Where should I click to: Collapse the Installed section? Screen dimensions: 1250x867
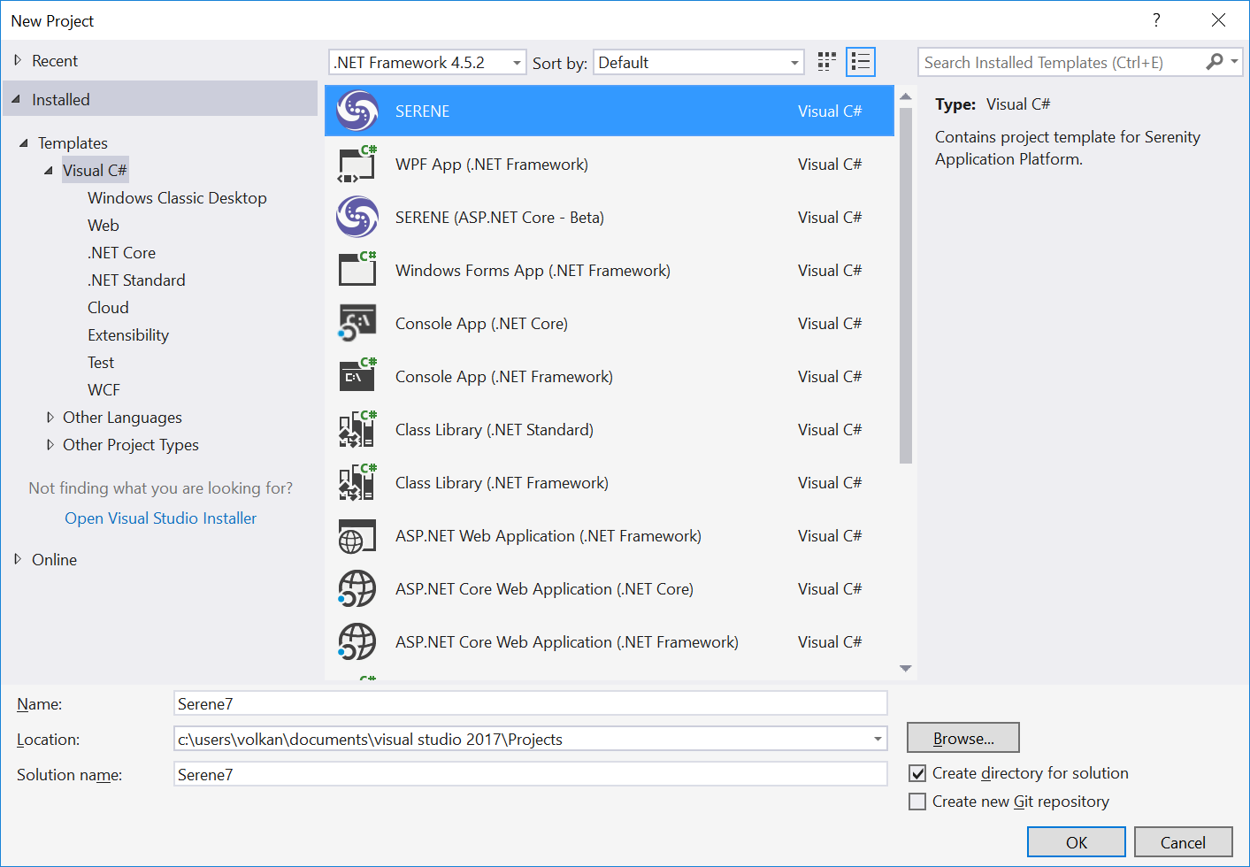16,99
